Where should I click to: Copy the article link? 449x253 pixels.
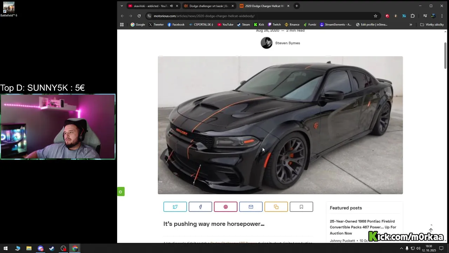point(276,207)
